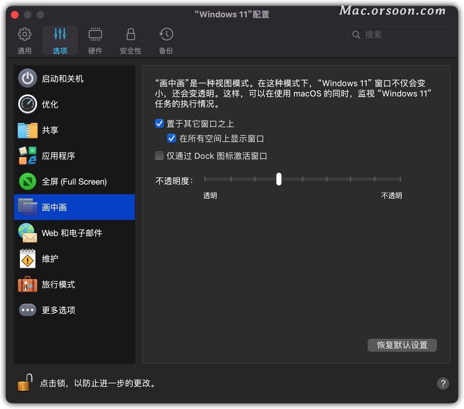Open the 通用 gear icon tab

point(24,40)
